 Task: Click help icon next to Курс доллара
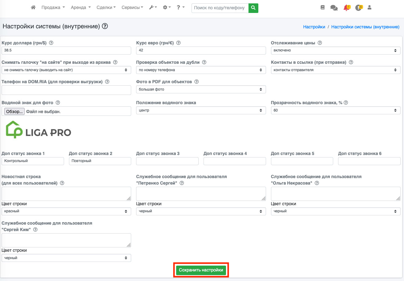point(51,43)
